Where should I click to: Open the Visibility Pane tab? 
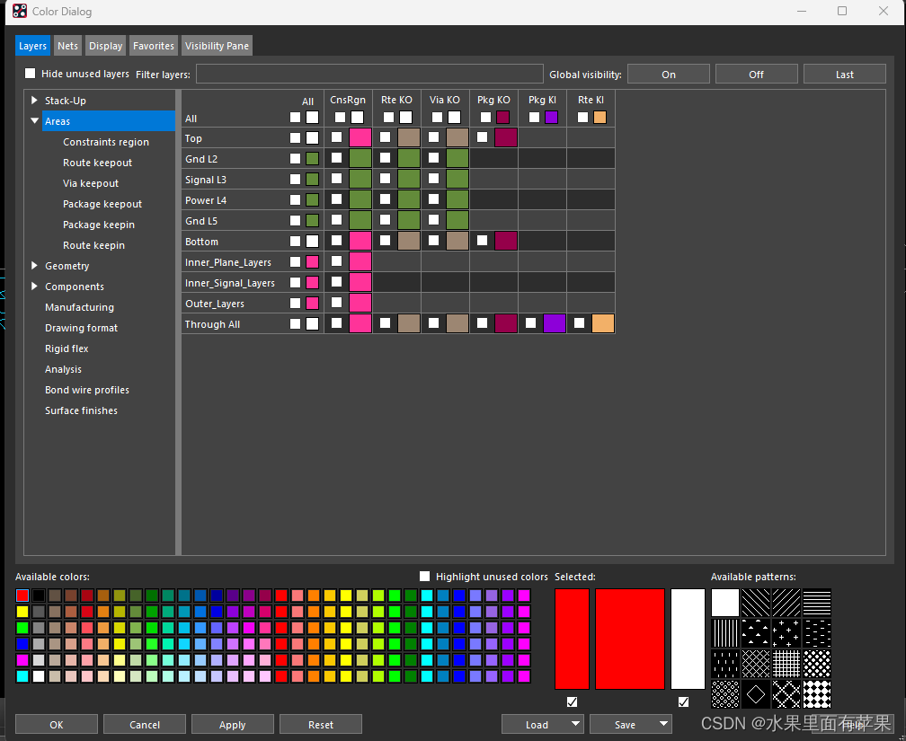pos(216,45)
